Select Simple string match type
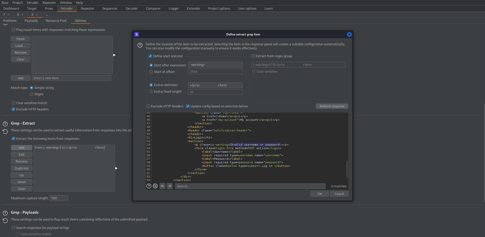The height and width of the screenshot is (237, 485). click(32, 88)
